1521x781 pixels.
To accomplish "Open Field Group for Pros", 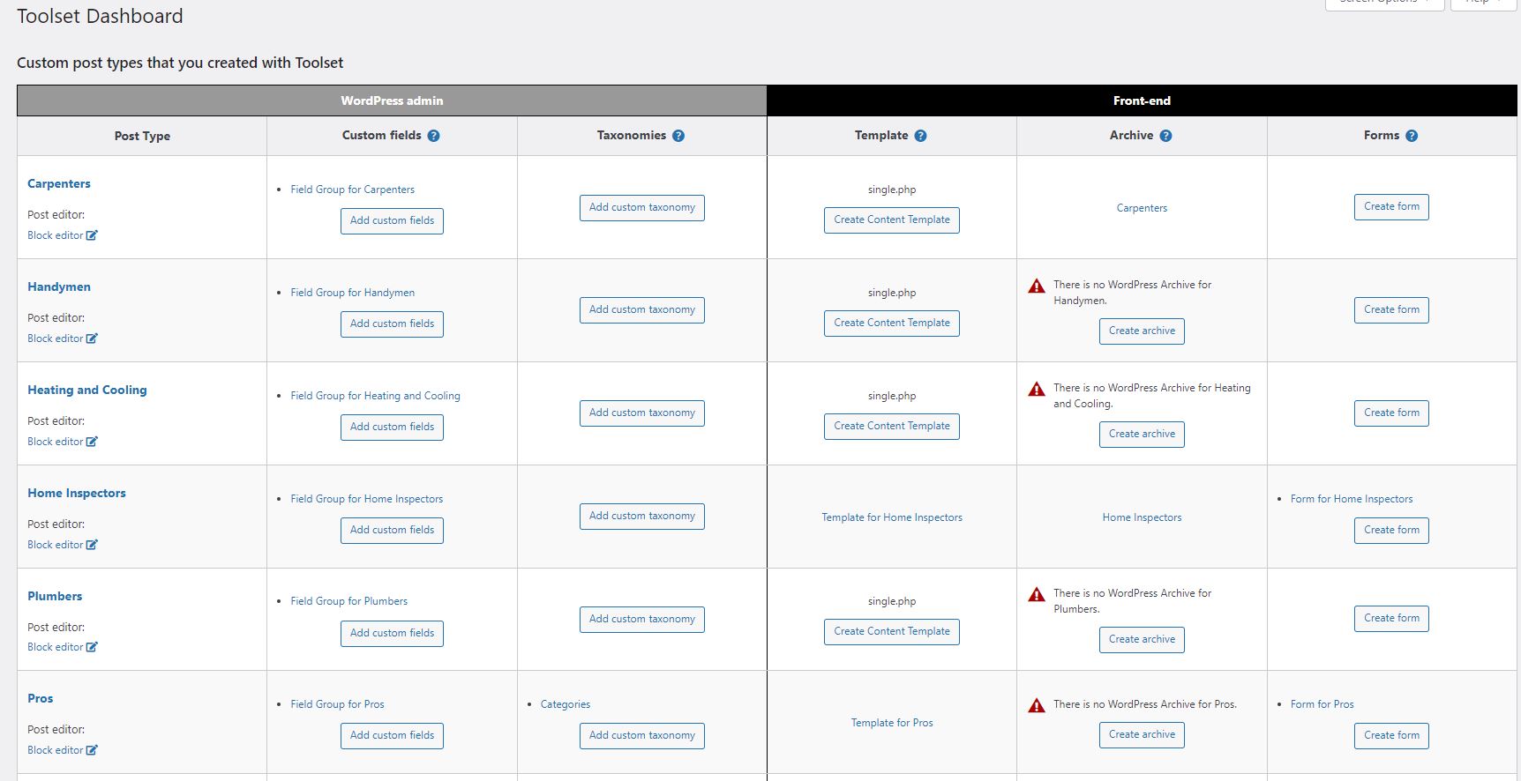I will click(x=337, y=704).
